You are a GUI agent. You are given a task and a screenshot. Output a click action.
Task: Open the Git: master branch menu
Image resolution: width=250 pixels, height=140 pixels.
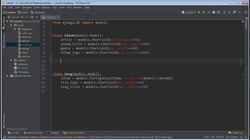coord(232,137)
